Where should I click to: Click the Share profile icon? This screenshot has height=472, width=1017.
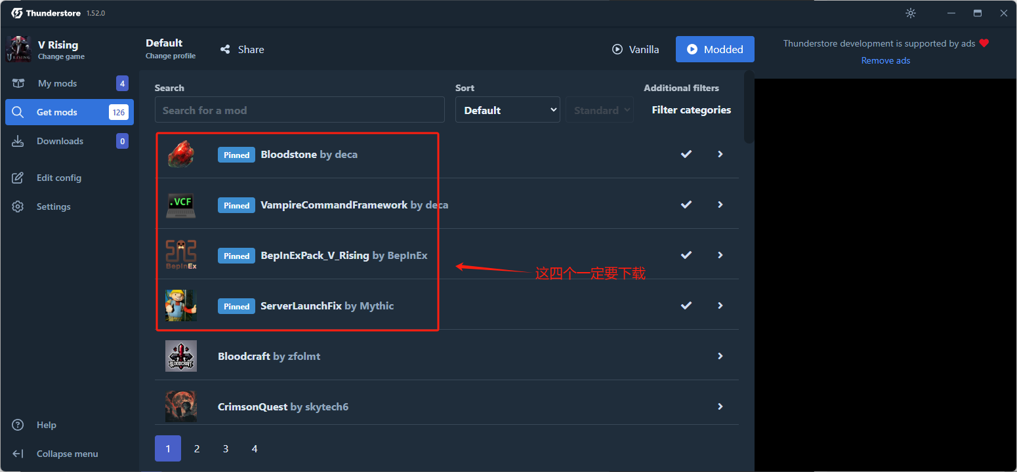(225, 49)
